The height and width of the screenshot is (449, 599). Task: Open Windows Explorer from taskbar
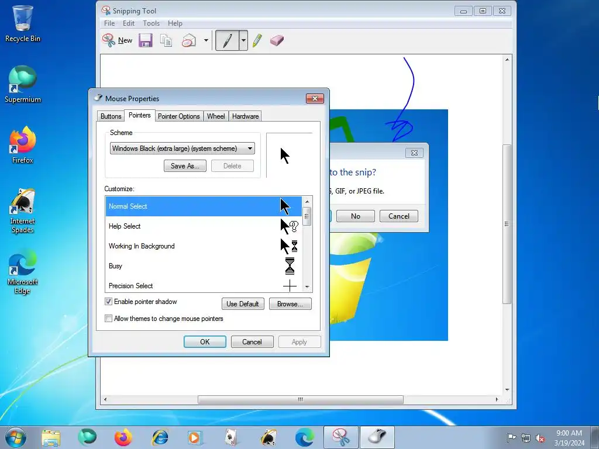pos(51,437)
